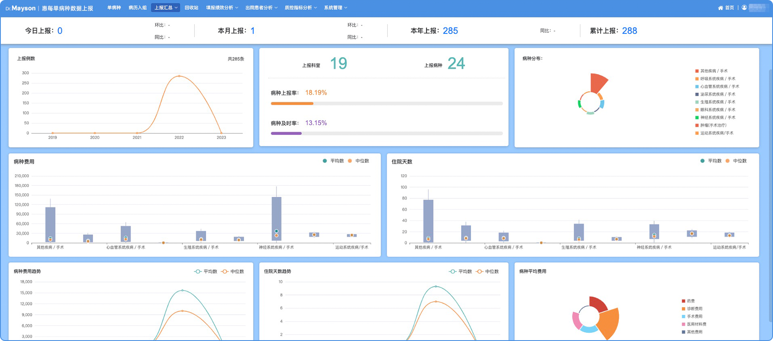Viewport: 773px width, 341px height.
Task: Click the 其他疾病 bar in 病种费用 chart
Action: [x=50, y=224]
